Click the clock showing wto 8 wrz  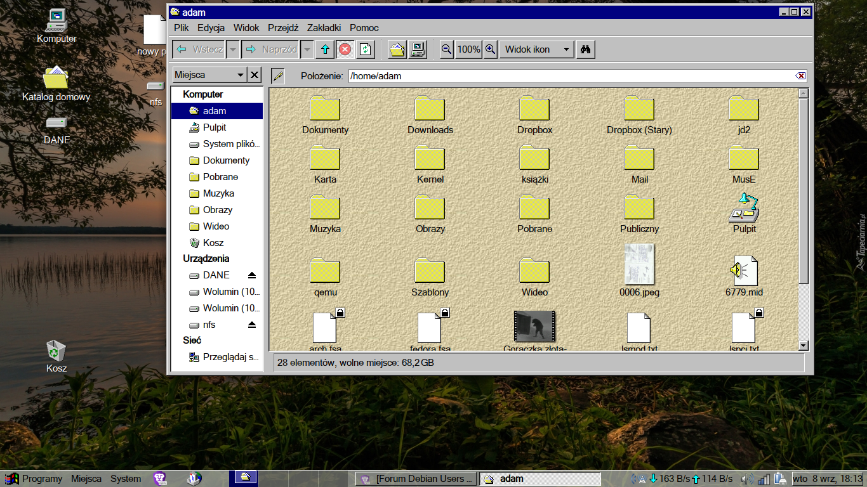coord(828,479)
